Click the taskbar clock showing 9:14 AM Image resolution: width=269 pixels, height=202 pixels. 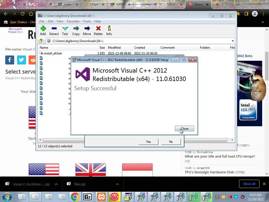(x=256, y=197)
